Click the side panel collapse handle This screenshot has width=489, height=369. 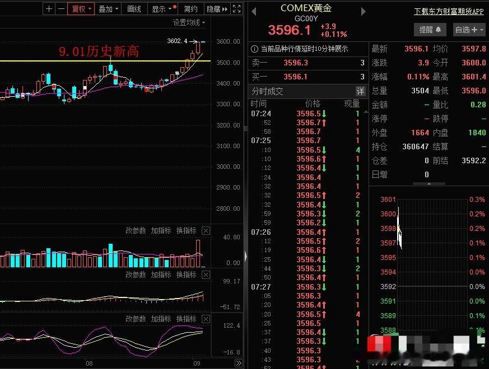coord(246,256)
